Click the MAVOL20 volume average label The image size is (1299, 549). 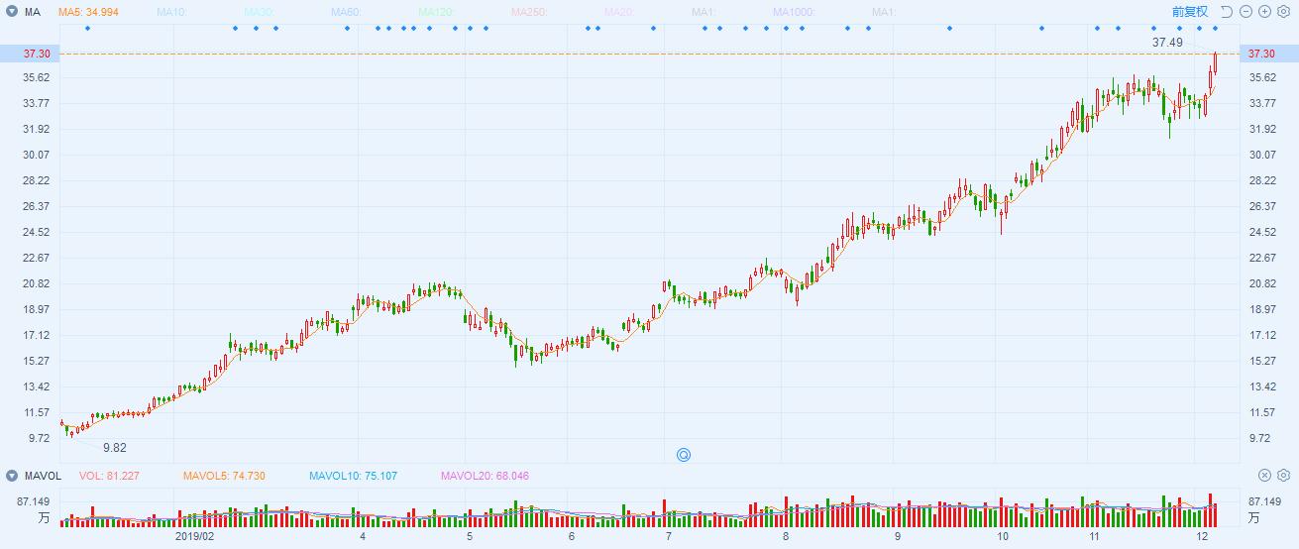click(485, 476)
